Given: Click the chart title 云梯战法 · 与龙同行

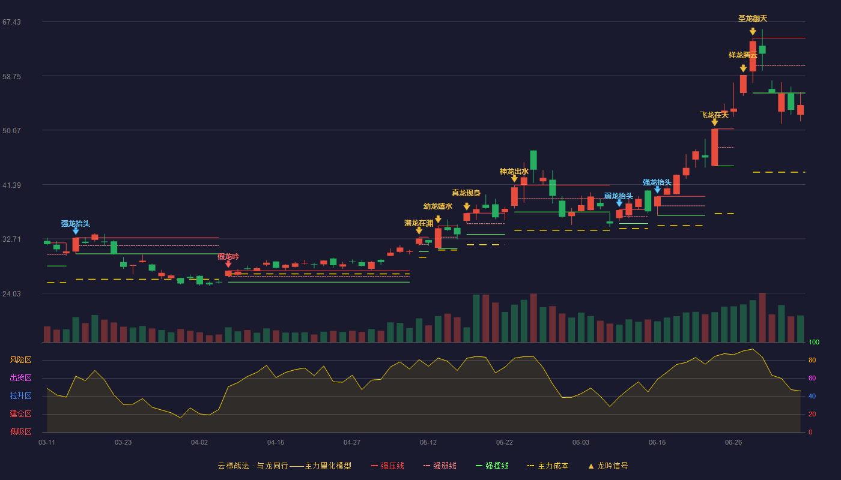Looking at the screenshot, I should coord(252,466).
